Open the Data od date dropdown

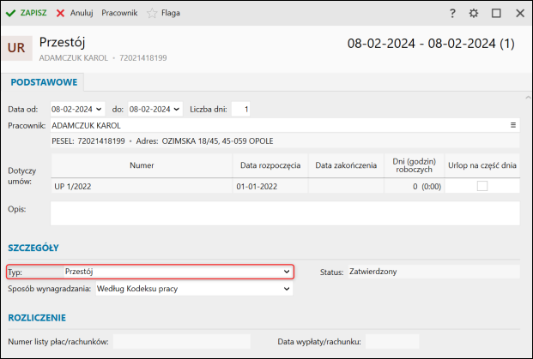coord(100,110)
